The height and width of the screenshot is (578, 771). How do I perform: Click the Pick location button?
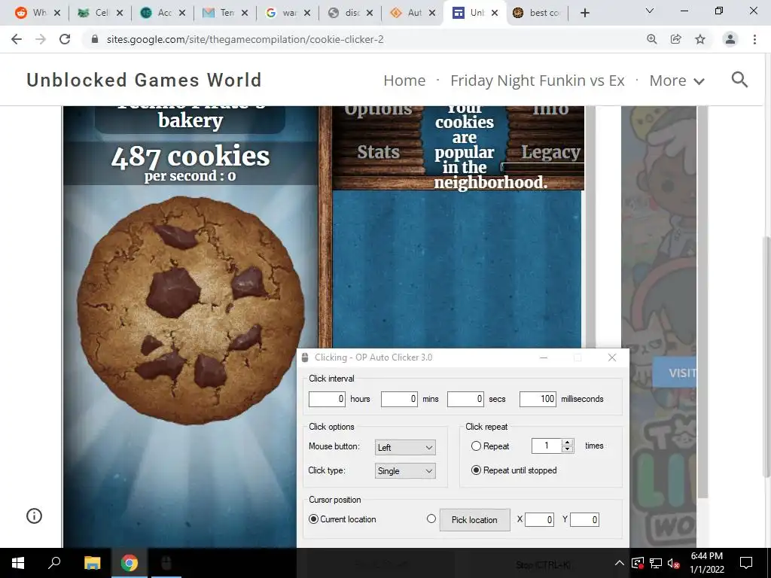[474, 520]
